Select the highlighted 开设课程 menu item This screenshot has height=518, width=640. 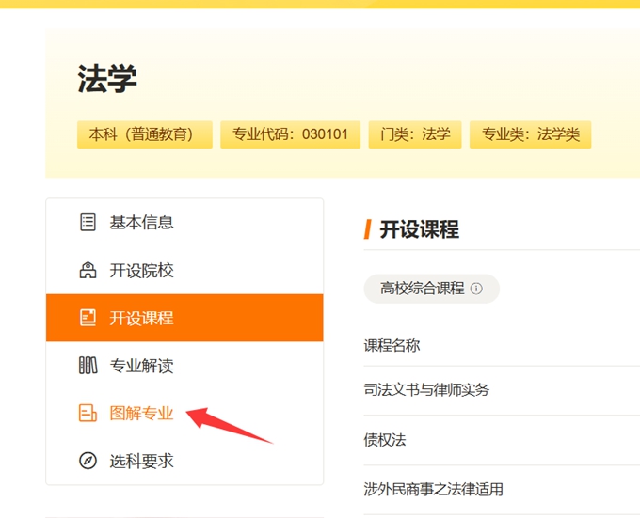[x=184, y=318]
